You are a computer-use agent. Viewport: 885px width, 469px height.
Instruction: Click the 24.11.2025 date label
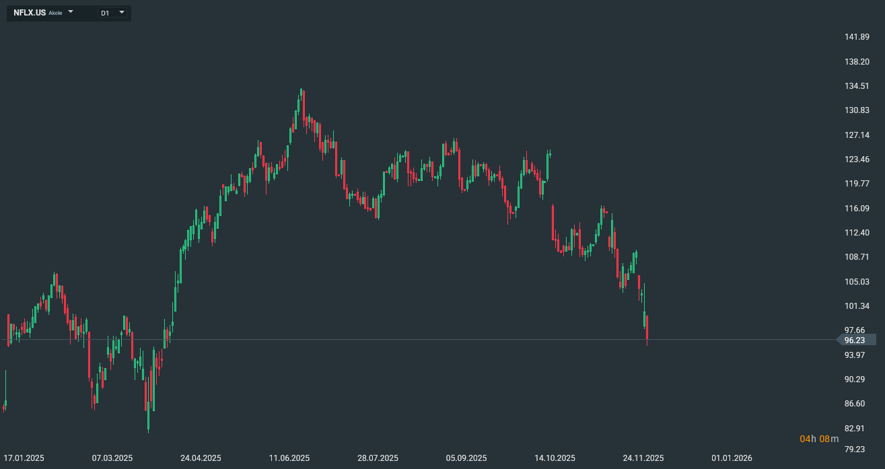[x=643, y=458]
